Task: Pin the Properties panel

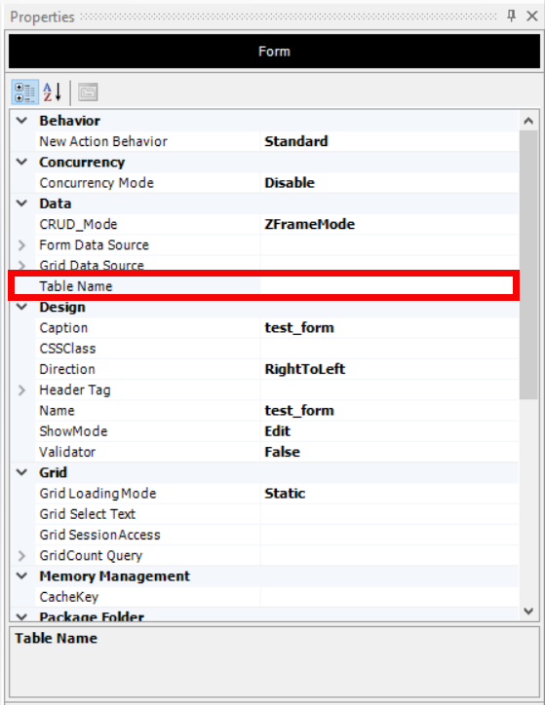Action: tap(511, 17)
